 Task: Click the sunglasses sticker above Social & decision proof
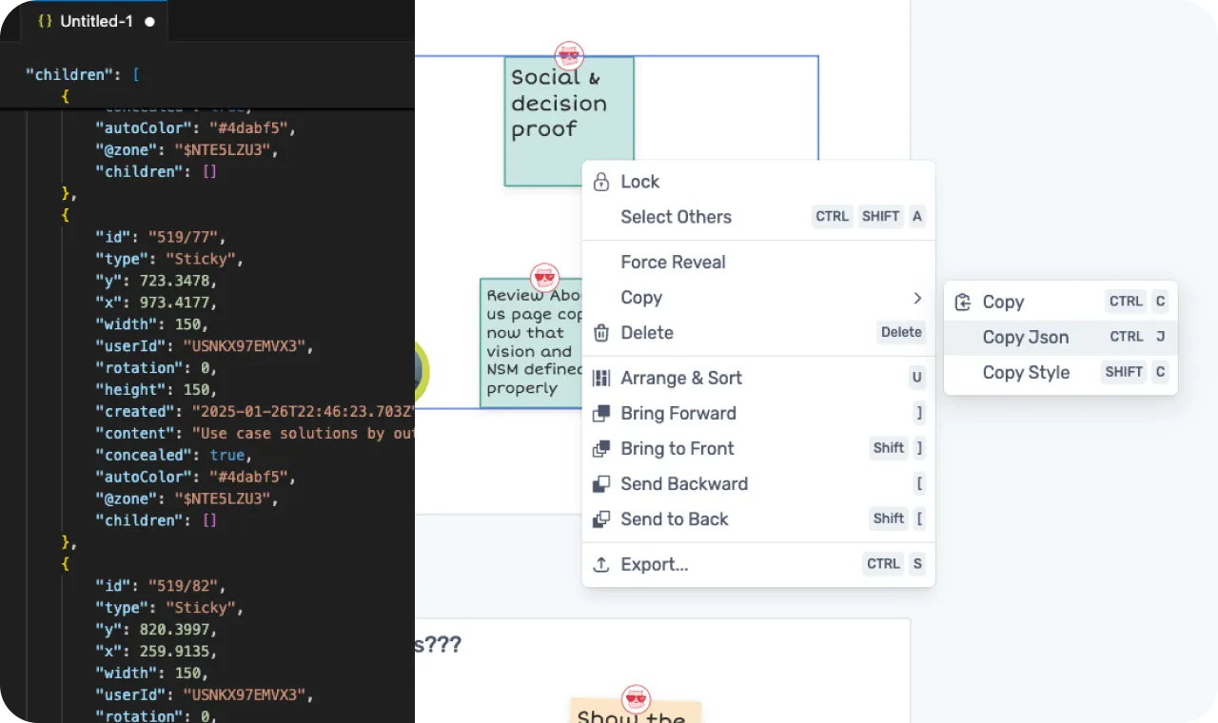pyautogui.click(x=569, y=55)
